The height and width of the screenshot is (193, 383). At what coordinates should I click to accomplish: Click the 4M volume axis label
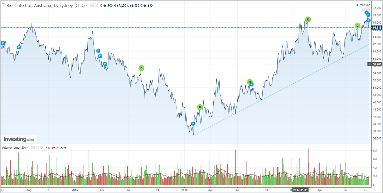point(375,168)
